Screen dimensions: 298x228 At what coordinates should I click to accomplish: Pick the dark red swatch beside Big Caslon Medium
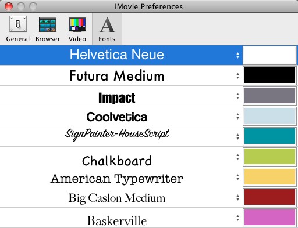pyautogui.click(x=269, y=197)
